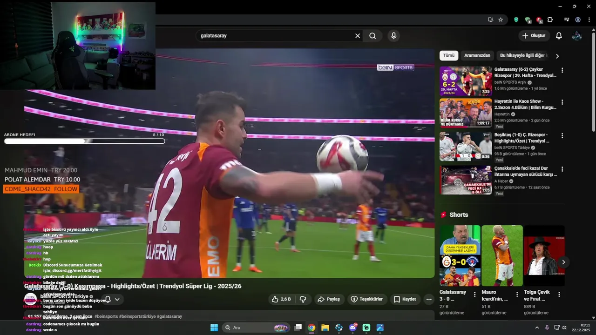Screen dimensions: 596x335
Task: Open Discord from the taskbar
Action: pyautogui.click(x=352, y=328)
